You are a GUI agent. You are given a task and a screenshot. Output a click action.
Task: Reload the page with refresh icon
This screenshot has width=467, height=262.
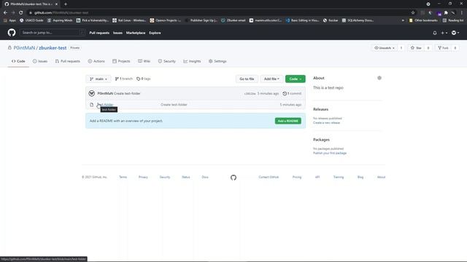tap(21, 13)
